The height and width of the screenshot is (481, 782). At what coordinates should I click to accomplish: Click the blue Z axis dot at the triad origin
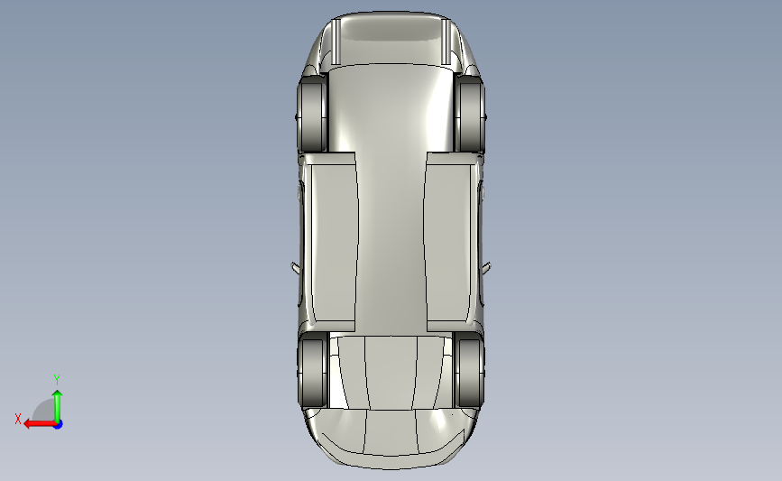(x=58, y=425)
